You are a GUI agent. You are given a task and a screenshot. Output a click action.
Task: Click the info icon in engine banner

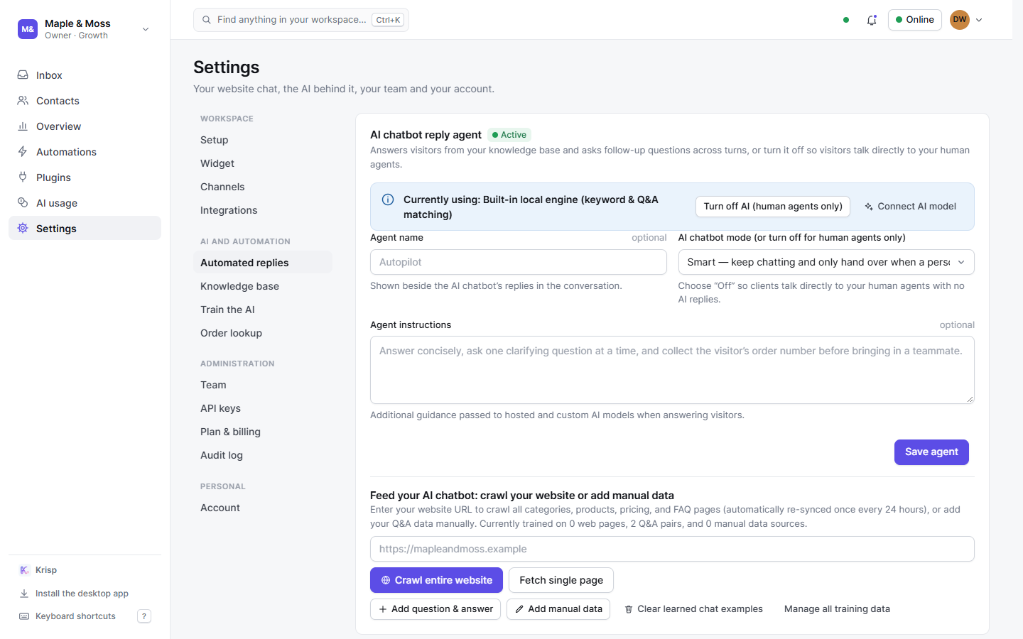pos(388,200)
